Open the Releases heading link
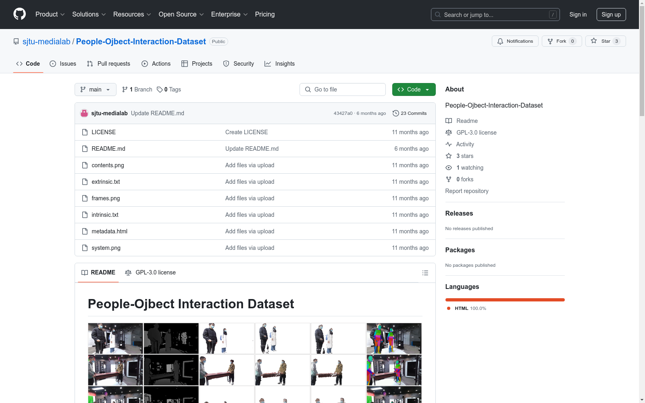The image size is (645, 403). tap(459, 214)
